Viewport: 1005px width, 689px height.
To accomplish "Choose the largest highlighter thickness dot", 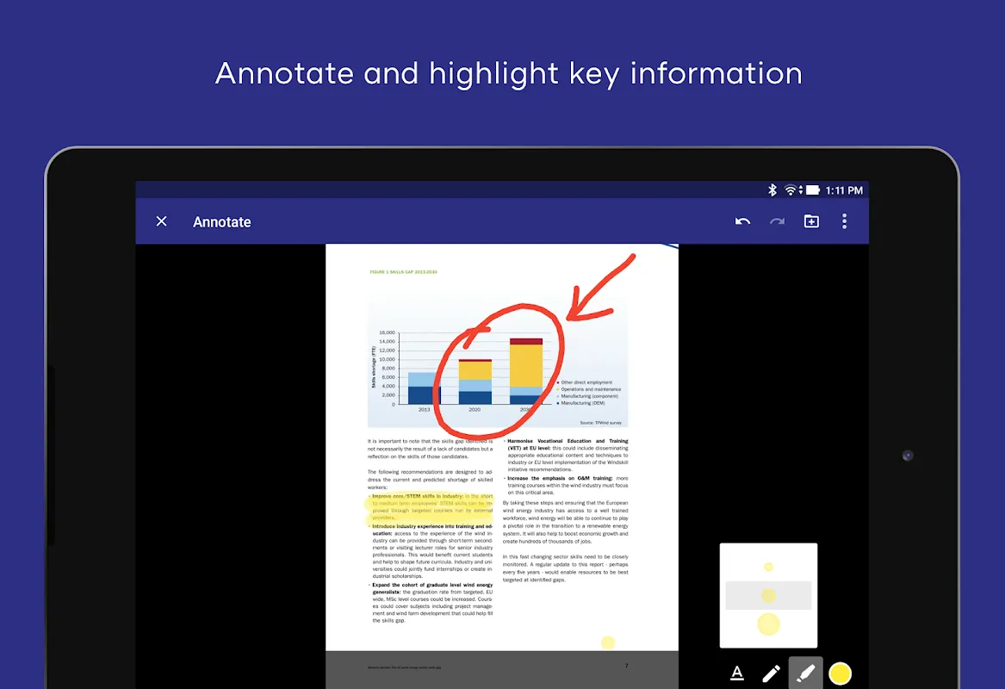I will coord(768,624).
